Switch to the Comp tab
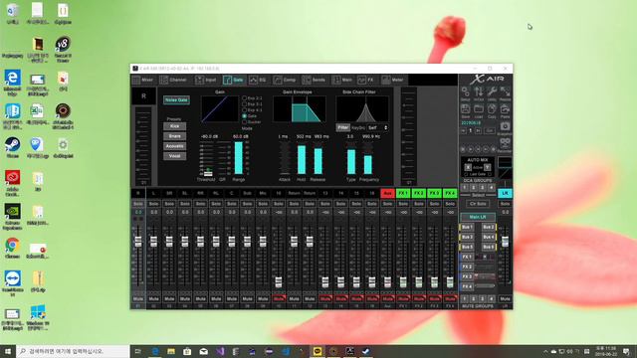 (x=285, y=80)
